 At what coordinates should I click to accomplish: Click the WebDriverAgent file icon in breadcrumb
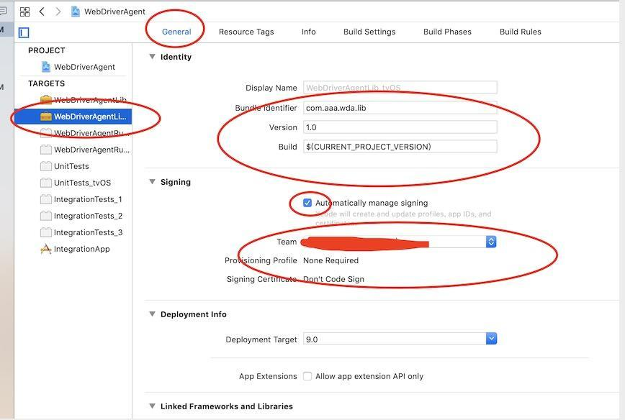click(x=75, y=12)
